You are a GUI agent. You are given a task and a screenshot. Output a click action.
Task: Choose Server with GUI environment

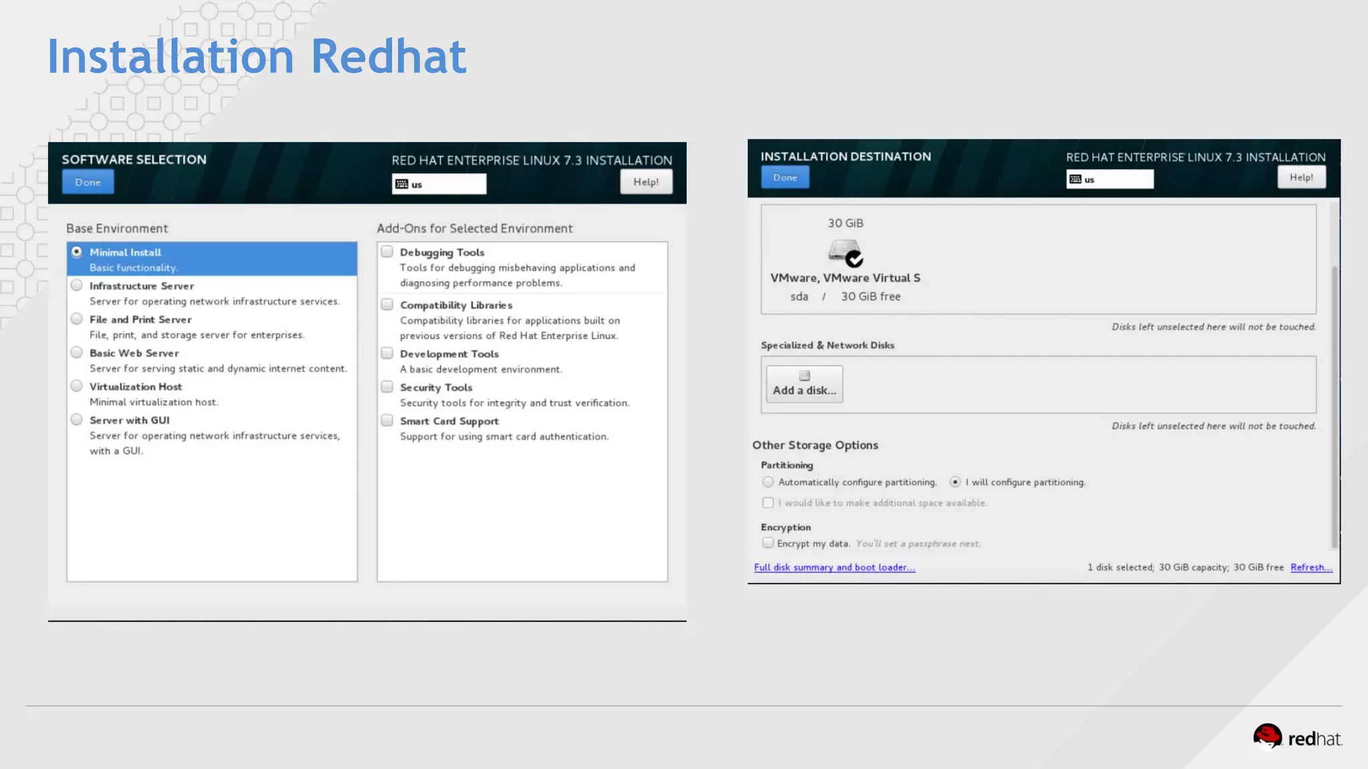coord(77,420)
